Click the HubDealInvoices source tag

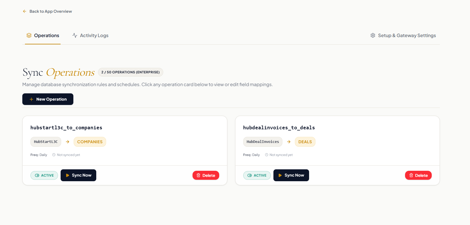point(263,142)
